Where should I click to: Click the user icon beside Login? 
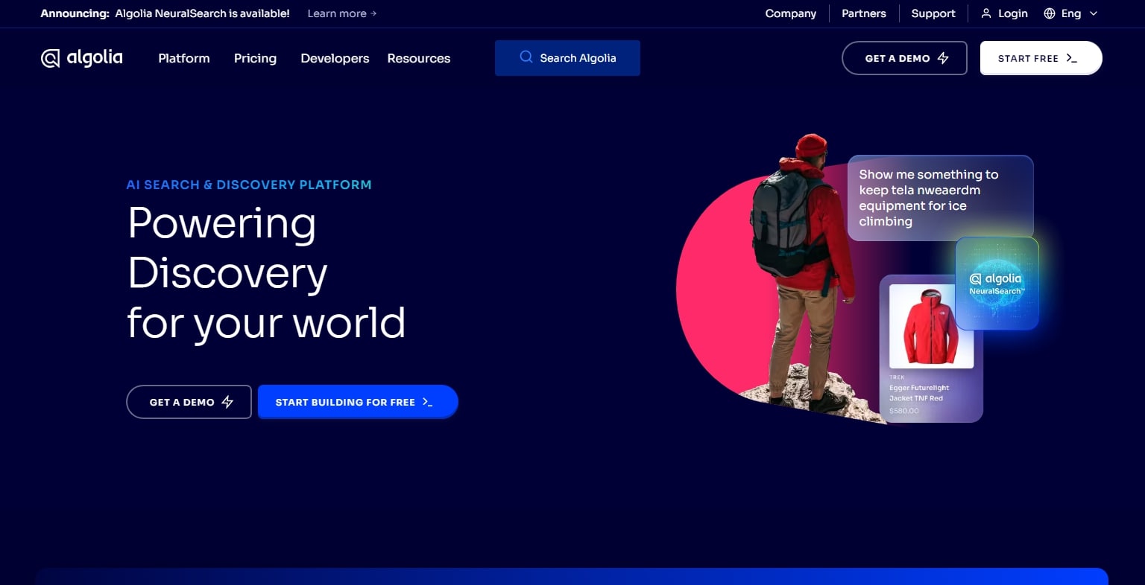[985, 13]
